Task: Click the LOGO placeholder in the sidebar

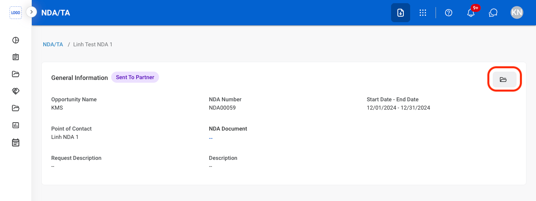Action: tap(15, 13)
